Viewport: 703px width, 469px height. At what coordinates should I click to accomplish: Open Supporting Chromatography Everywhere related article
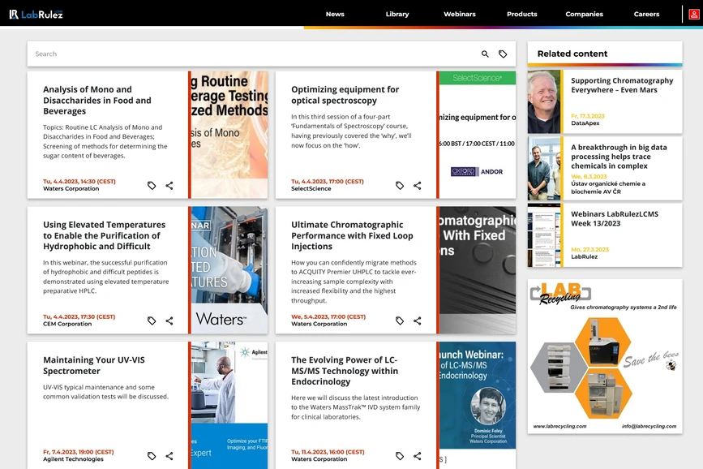tap(622, 85)
